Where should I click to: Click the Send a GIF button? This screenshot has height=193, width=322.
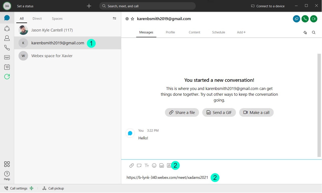pyautogui.click(x=219, y=113)
